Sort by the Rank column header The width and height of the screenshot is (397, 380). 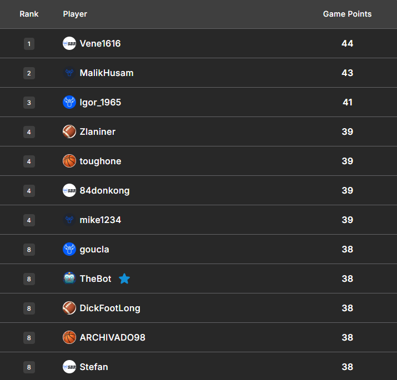point(29,14)
